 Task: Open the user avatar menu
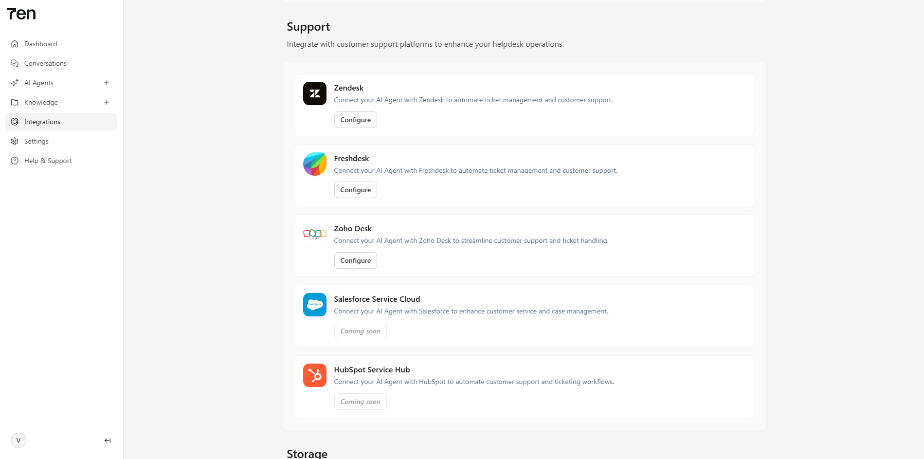tap(18, 441)
